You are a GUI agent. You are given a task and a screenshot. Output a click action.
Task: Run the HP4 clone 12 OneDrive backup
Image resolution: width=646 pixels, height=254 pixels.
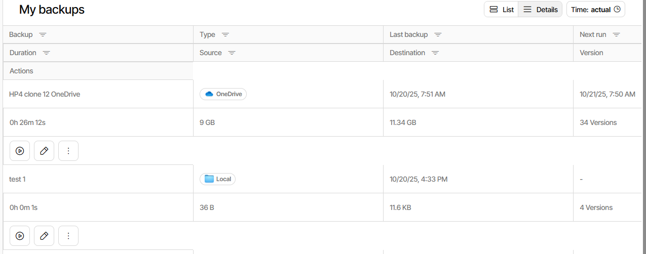point(20,151)
